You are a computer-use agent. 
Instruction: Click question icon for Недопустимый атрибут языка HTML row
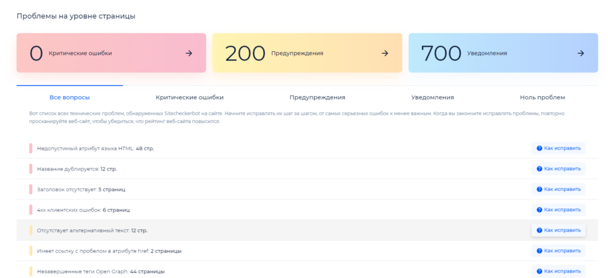click(539, 149)
